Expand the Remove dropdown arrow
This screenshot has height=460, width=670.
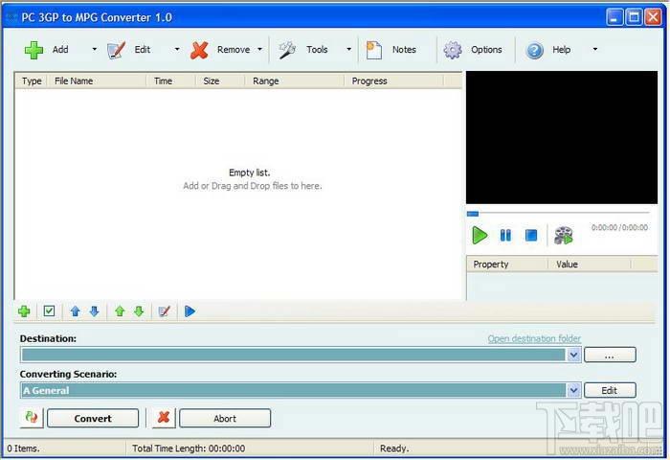tap(259, 50)
